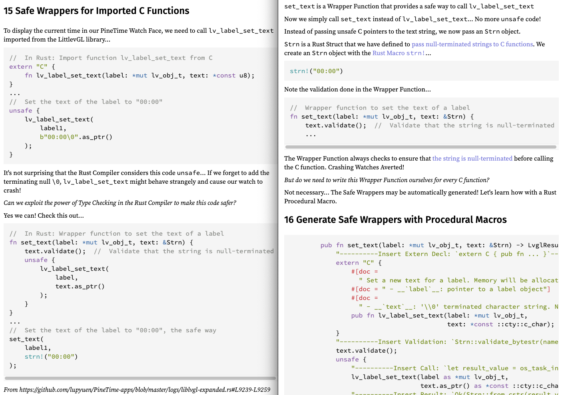564x395 pixels.
Task: Click the extern "C" line in first code block
Action: (32, 67)
